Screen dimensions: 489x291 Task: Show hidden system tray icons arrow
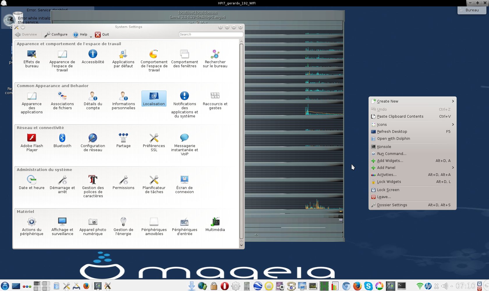(452, 286)
